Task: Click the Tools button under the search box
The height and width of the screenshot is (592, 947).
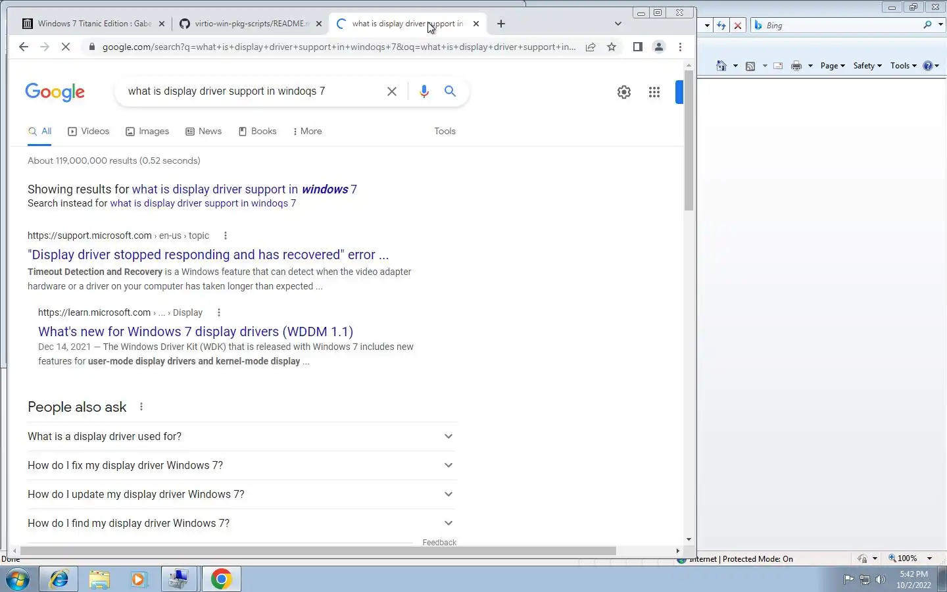Action: (x=445, y=131)
